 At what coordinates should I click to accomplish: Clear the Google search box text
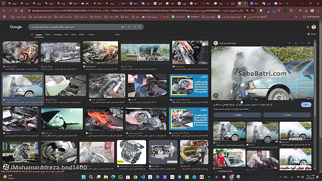123,27
